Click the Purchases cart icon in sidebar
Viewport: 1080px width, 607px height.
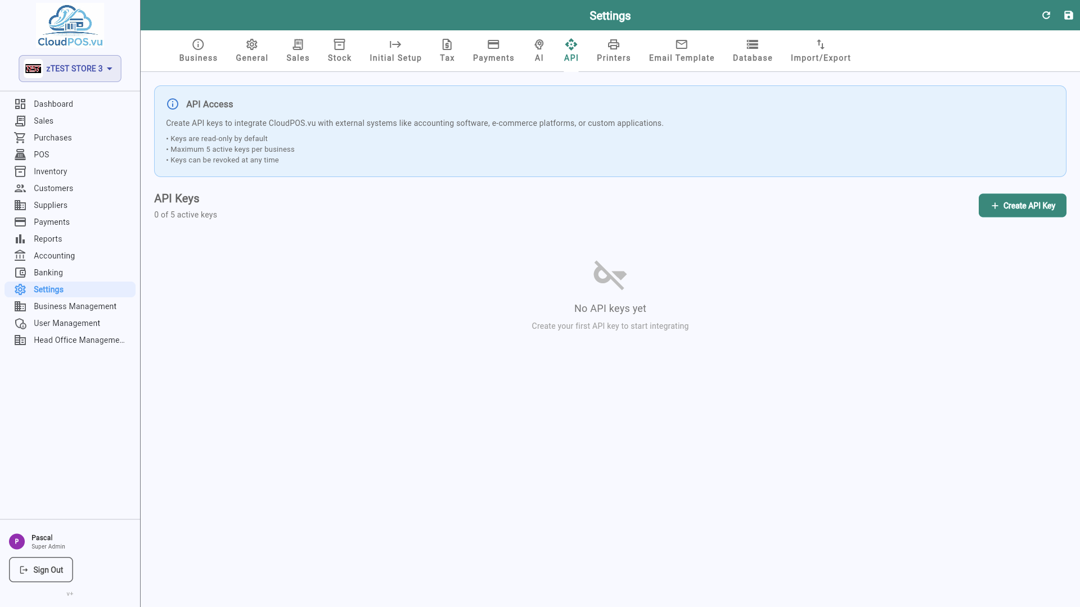coord(20,138)
